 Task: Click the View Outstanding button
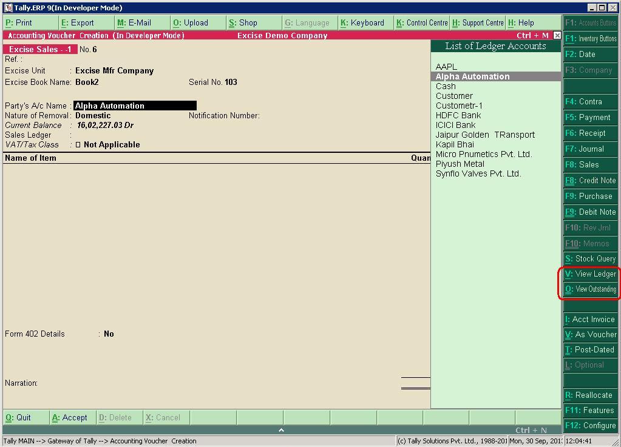pyautogui.click(x=590, y=289)
